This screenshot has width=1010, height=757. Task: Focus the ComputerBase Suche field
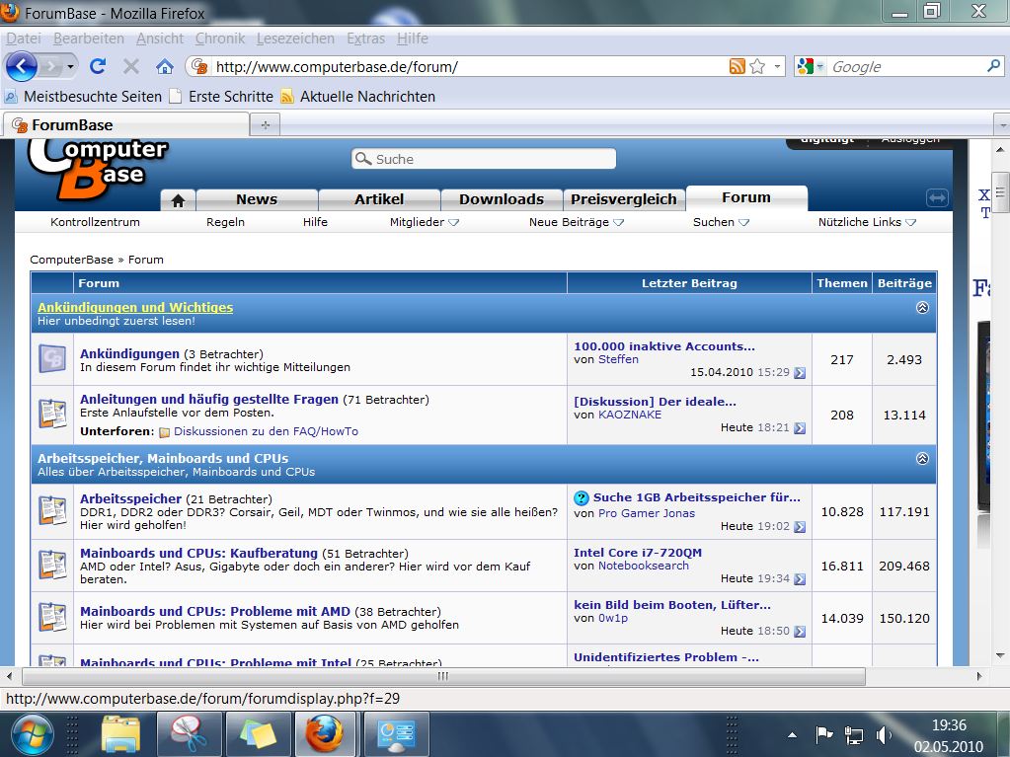coord(484,159)
